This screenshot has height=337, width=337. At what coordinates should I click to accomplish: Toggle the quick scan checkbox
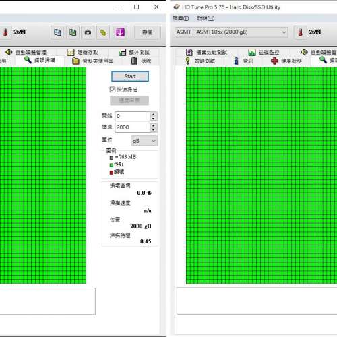(x=113, y=90)
